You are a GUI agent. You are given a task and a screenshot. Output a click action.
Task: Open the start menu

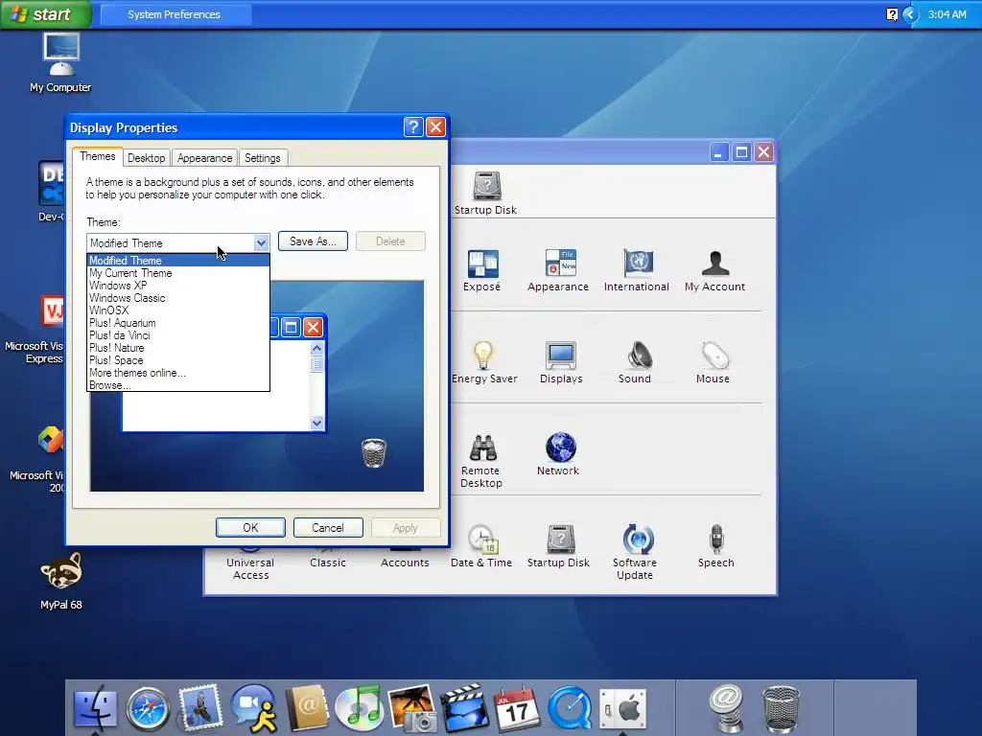pyautogui.click(x=46, y=14)
